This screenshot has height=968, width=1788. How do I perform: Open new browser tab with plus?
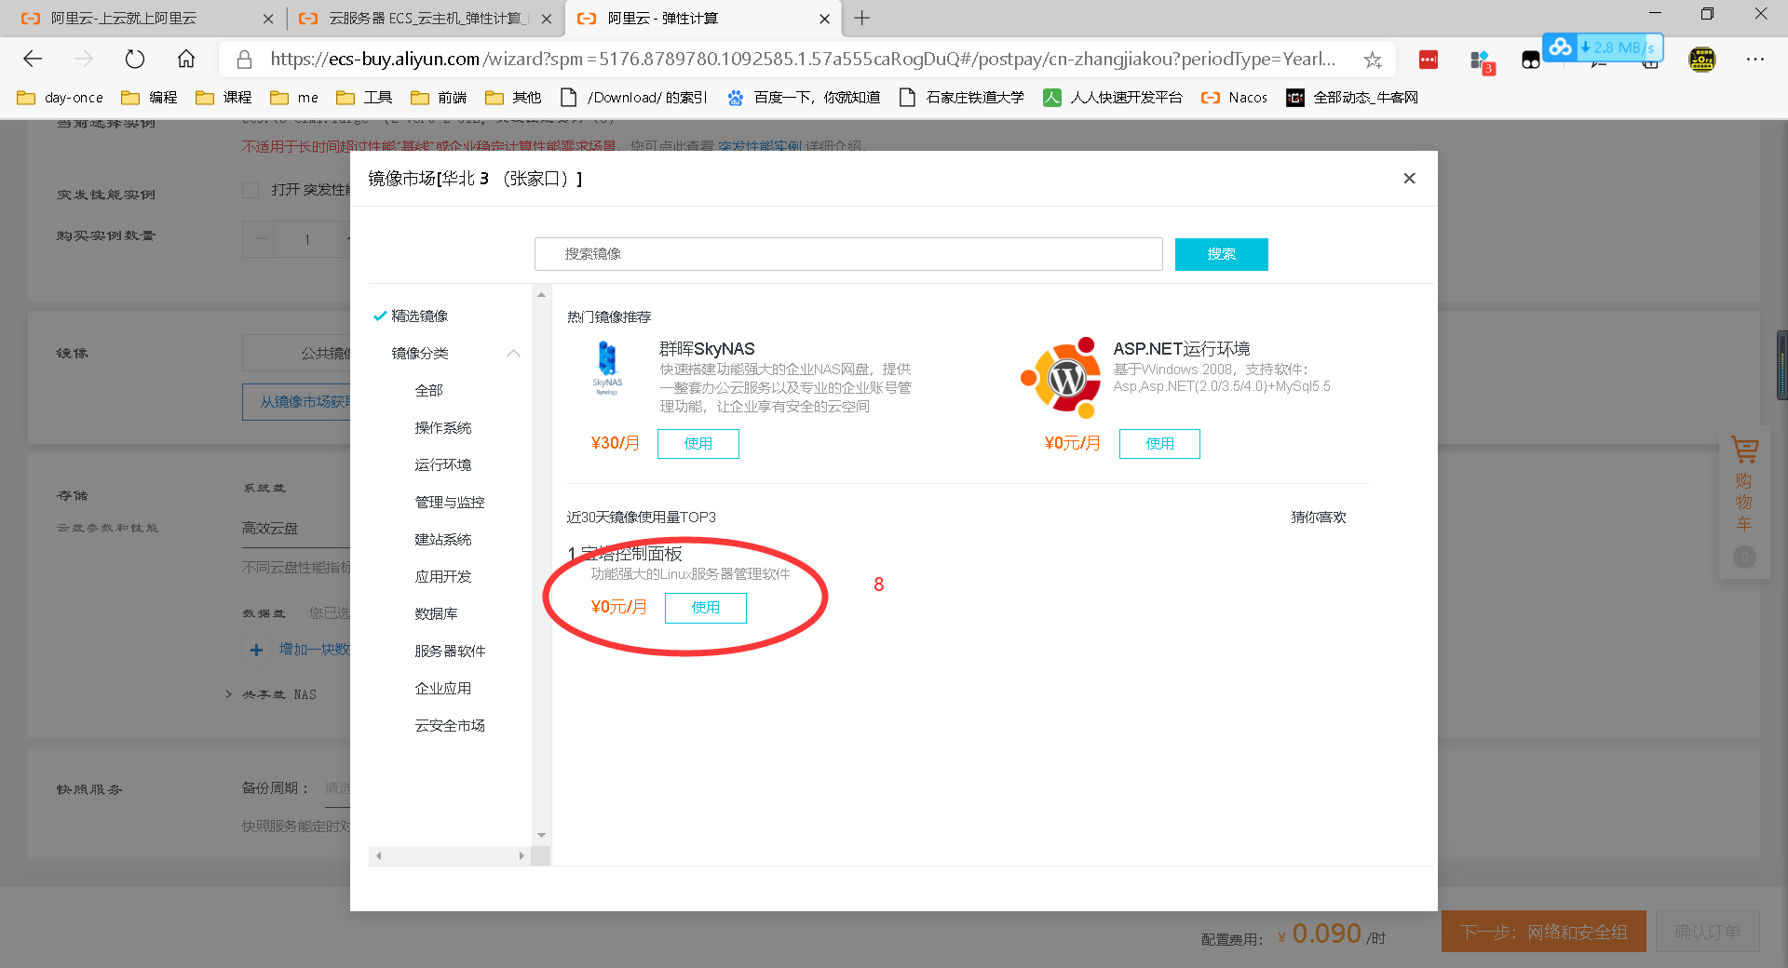click(x=862, y=18)
